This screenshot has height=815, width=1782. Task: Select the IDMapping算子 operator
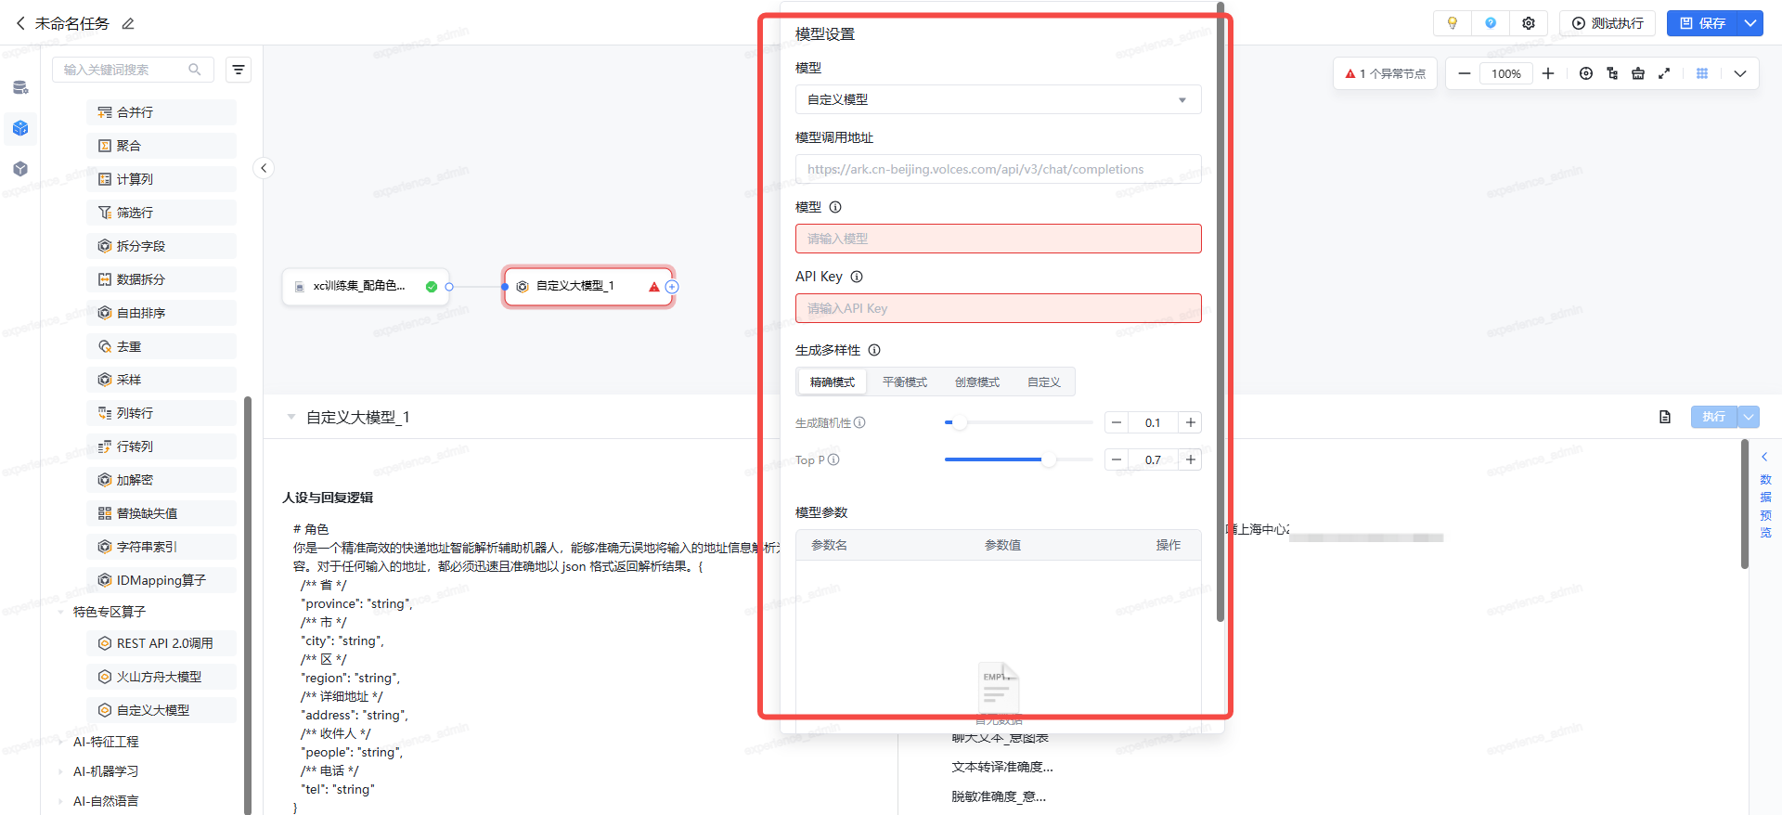point(161,580)
